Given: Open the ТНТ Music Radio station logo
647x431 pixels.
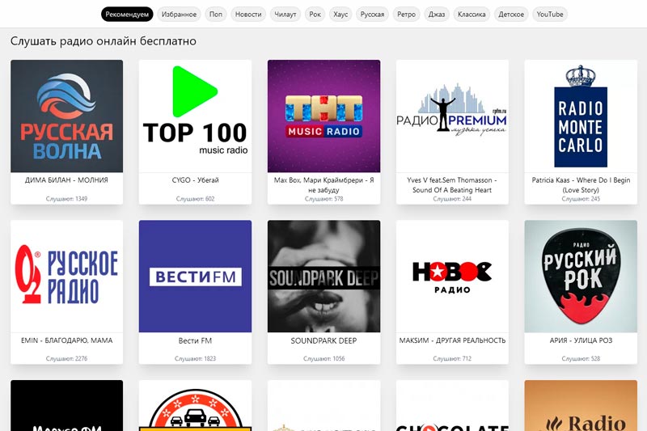Looking at the screenshot, I should pyautogui.click(x=324, y=116).
